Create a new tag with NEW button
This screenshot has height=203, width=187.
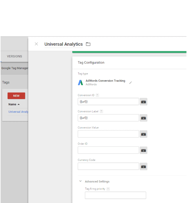16,96
